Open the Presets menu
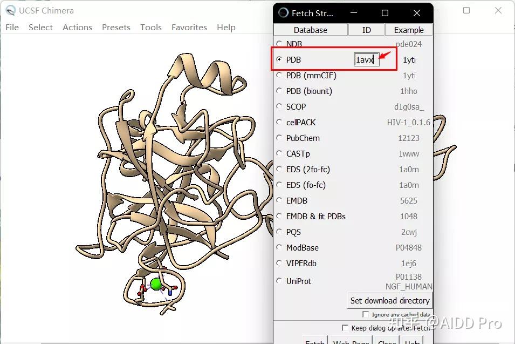 (116, 27)
